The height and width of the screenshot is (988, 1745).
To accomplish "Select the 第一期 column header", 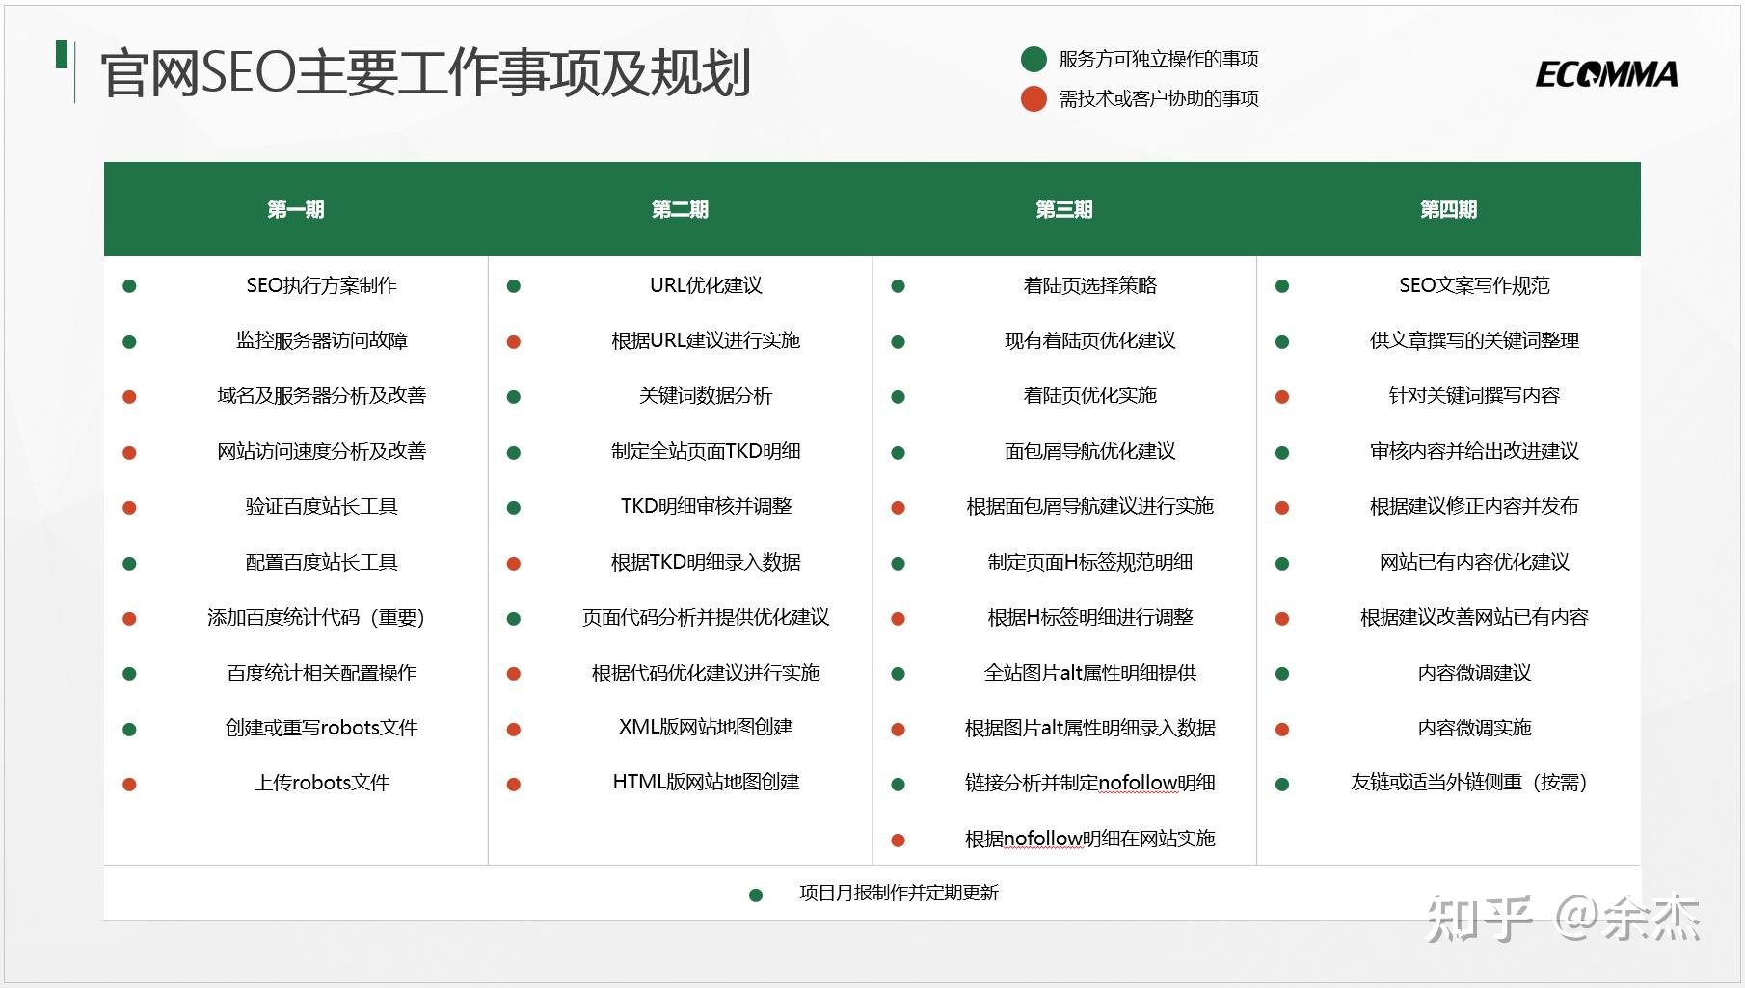I will tap(296, 209).
